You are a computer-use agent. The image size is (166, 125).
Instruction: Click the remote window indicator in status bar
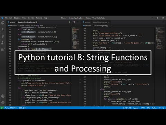pyautogui.click(x=2, y=108)
